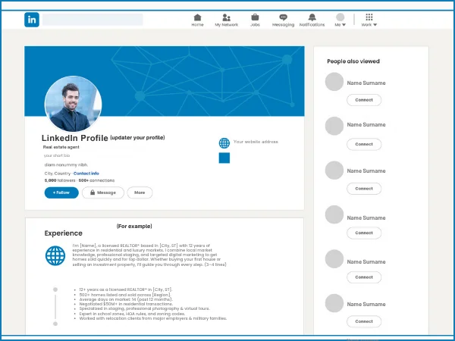
Task: Click the profile photo of the man
Action: [x=73, y=104]
